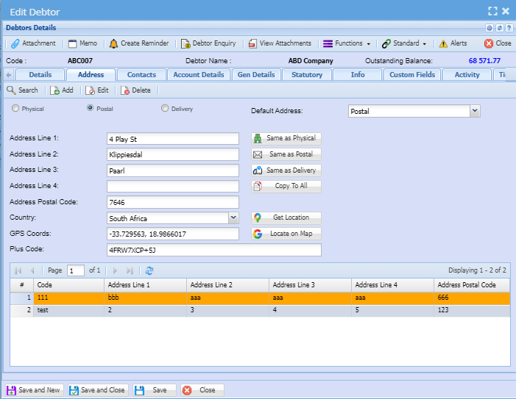Select the Postal address radio button
516x399 pixels.
pyautogui.click(x=90, y=109)
